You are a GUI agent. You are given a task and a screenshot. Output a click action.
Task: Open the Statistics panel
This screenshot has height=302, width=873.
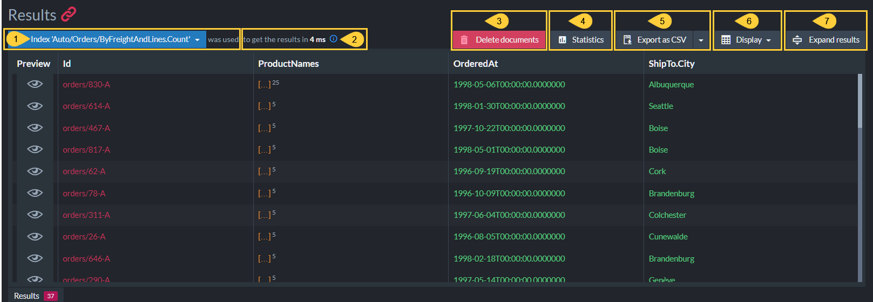click(581, 40)
